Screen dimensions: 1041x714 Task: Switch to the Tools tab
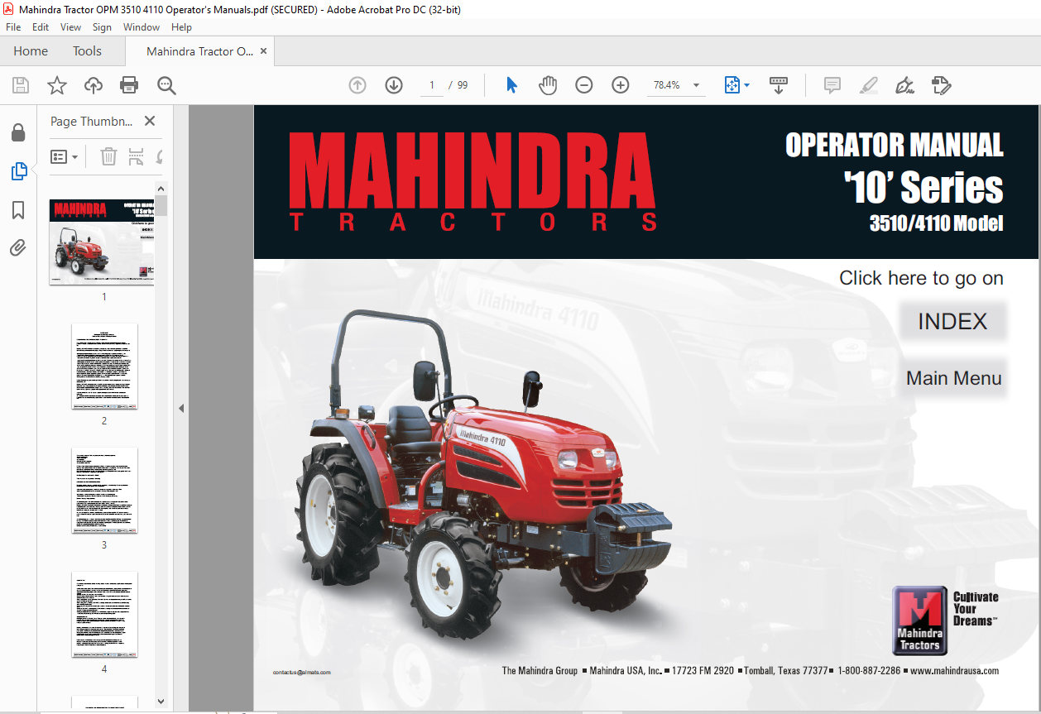[x=87, y=50]
